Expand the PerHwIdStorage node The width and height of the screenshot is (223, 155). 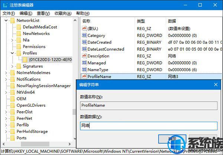tap(6, 132)
